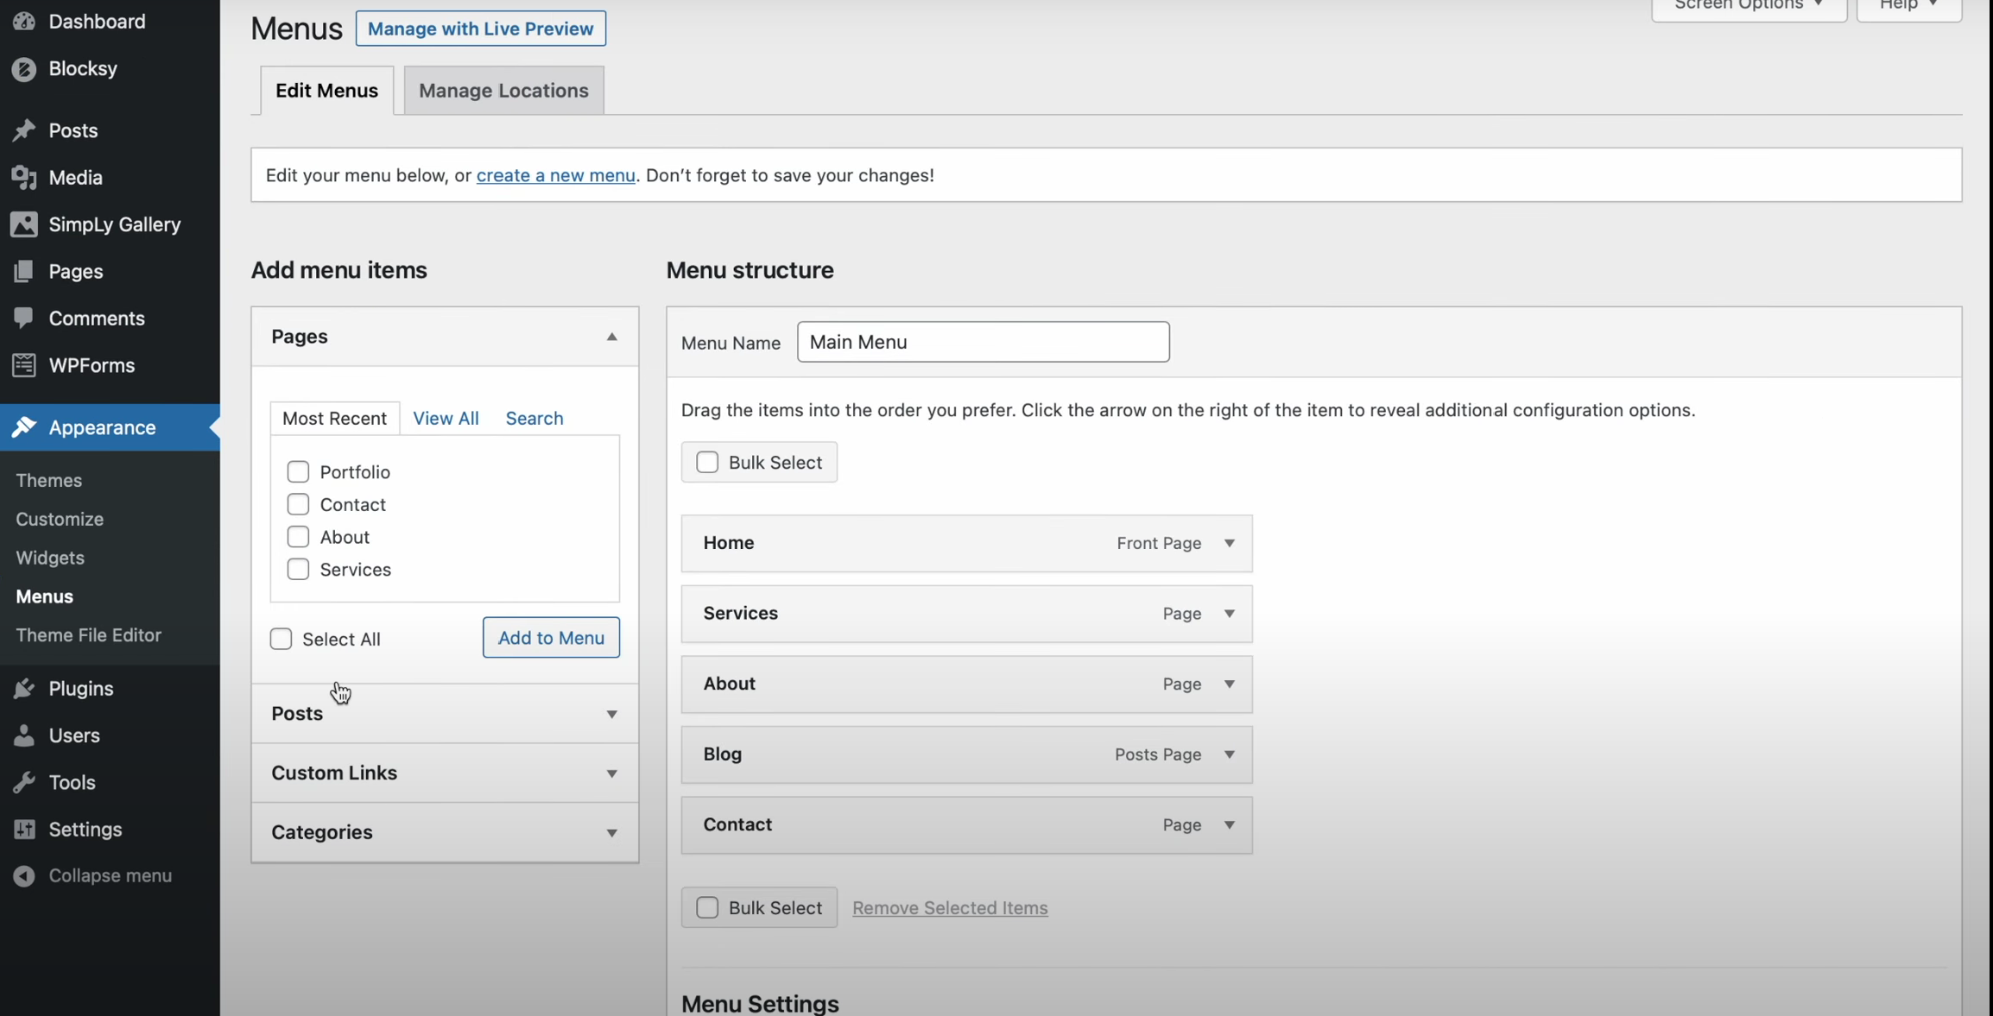
Task: Click the Add to Menu button
Action: click(551, 638)
